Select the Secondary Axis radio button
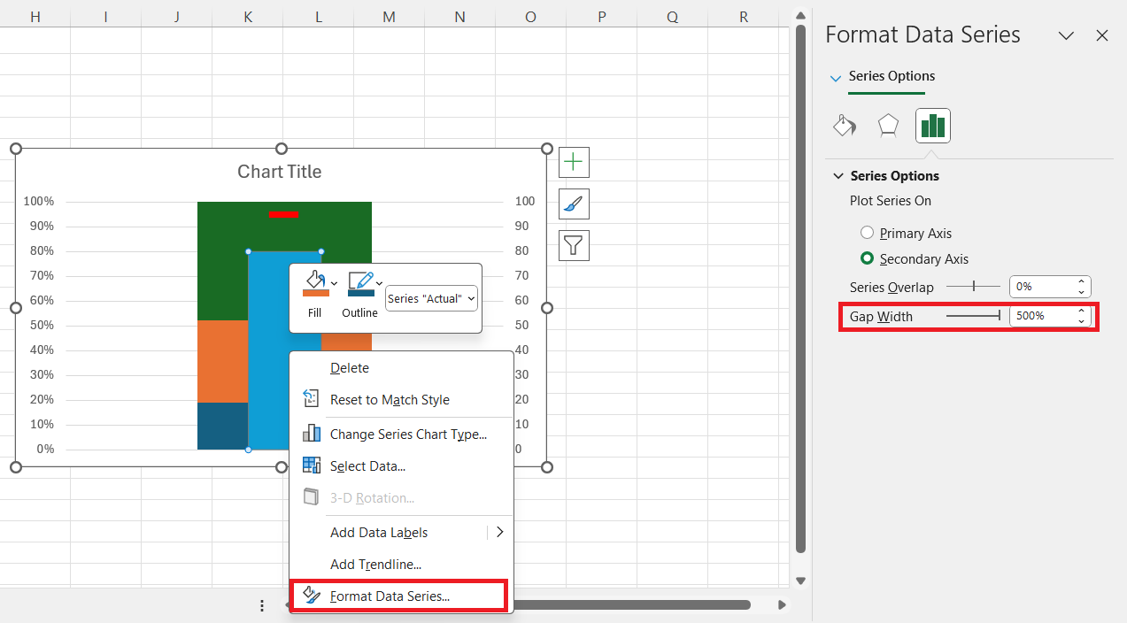This screenshot has width=1127, height=623. tap(868, 258)
